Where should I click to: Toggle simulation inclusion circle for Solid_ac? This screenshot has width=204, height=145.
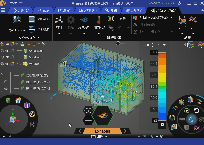(x=2, y=57)
